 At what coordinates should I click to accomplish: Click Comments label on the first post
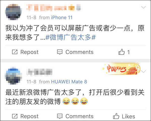coord(80,52)
